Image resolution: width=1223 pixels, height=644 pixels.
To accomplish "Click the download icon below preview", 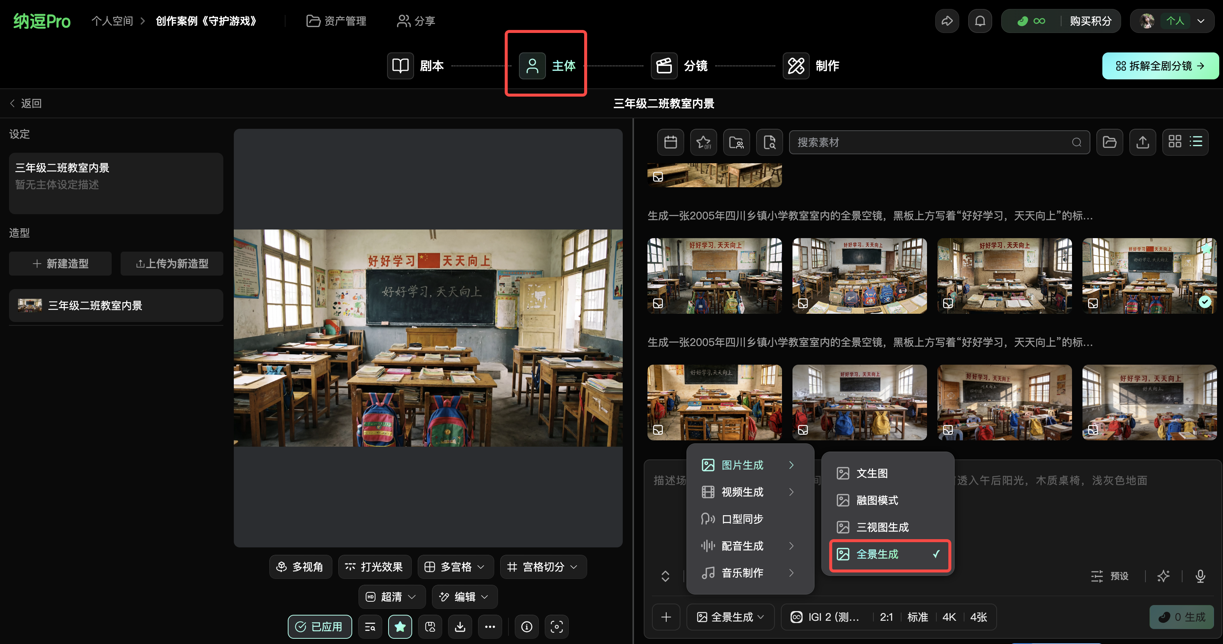I will (x=460, y=626).
